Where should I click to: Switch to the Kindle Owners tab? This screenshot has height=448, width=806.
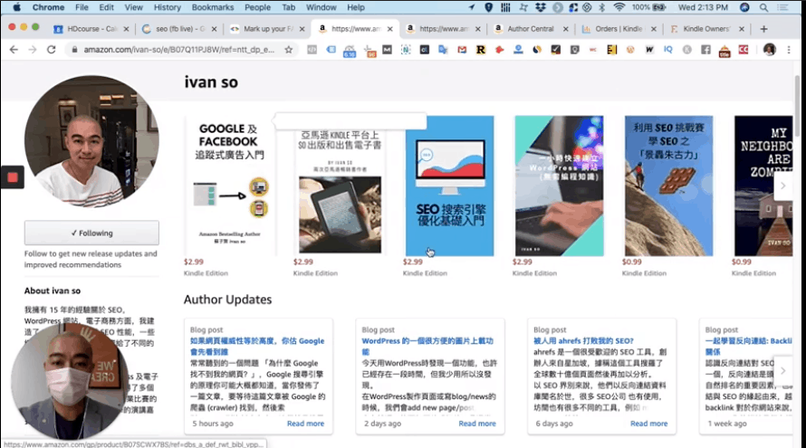tap(706, 29)
